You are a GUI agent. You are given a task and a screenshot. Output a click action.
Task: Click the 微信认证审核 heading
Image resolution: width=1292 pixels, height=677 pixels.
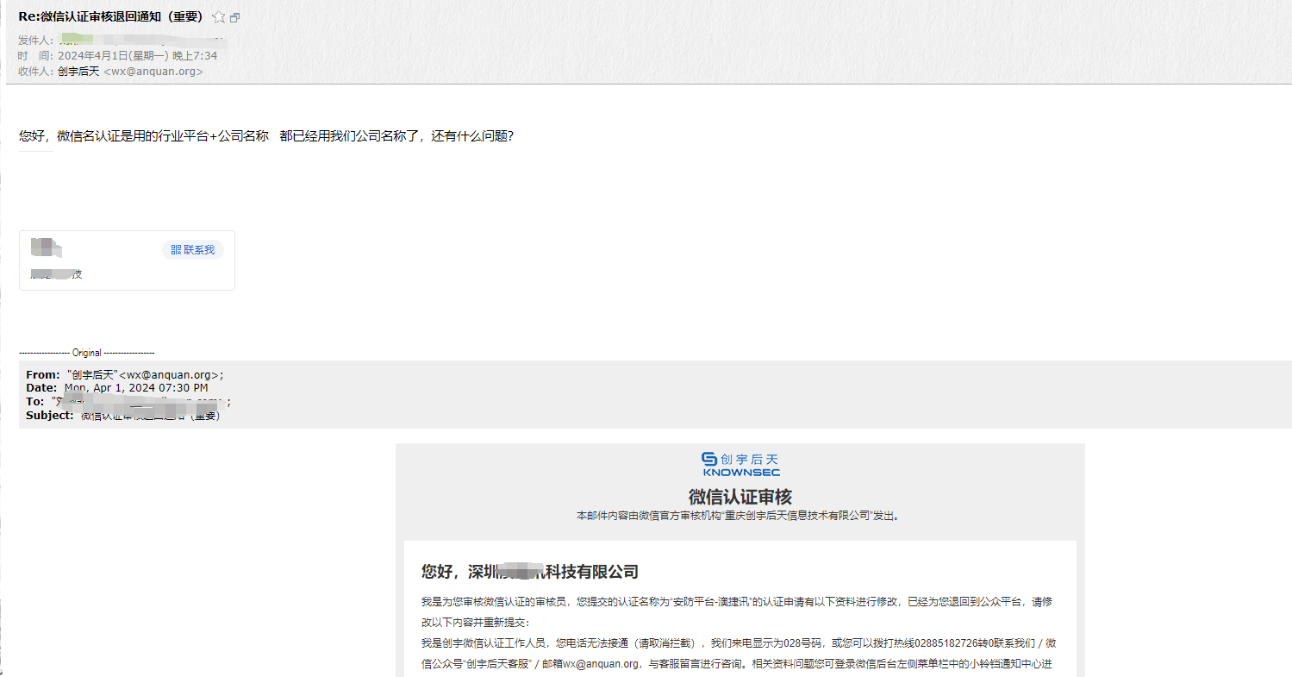(x=740, y=497)
